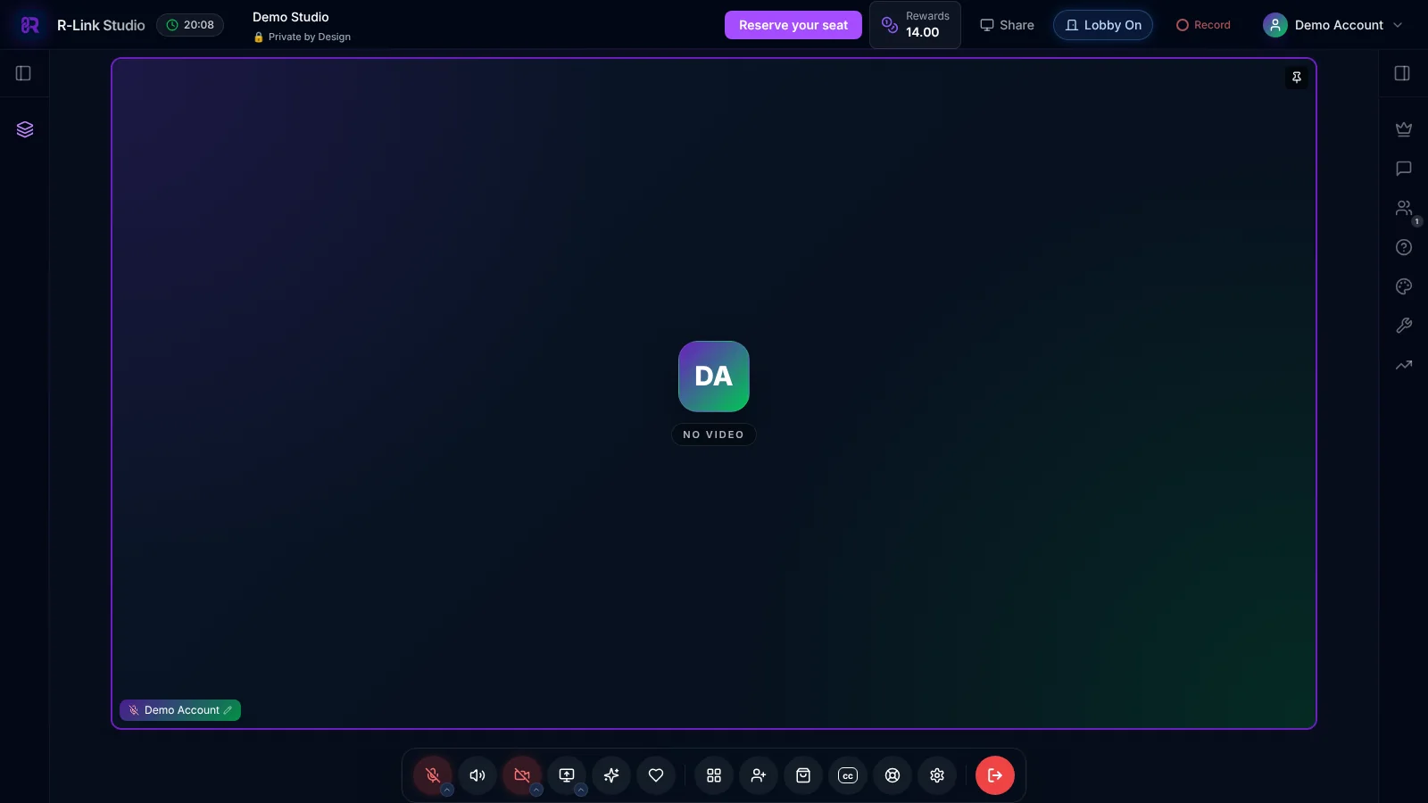Viewport: 1428px width, 803px height.
Task: Toggle the right sidebar panel
Action: 1402,73
